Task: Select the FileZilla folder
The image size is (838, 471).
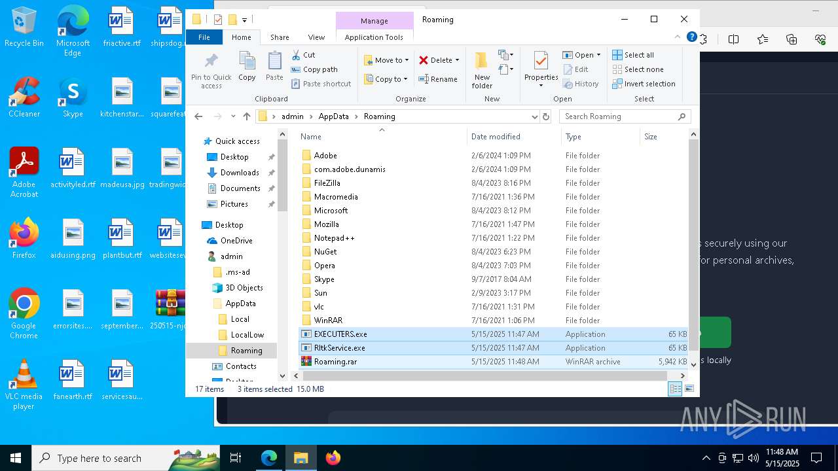Action: point(327,183)
